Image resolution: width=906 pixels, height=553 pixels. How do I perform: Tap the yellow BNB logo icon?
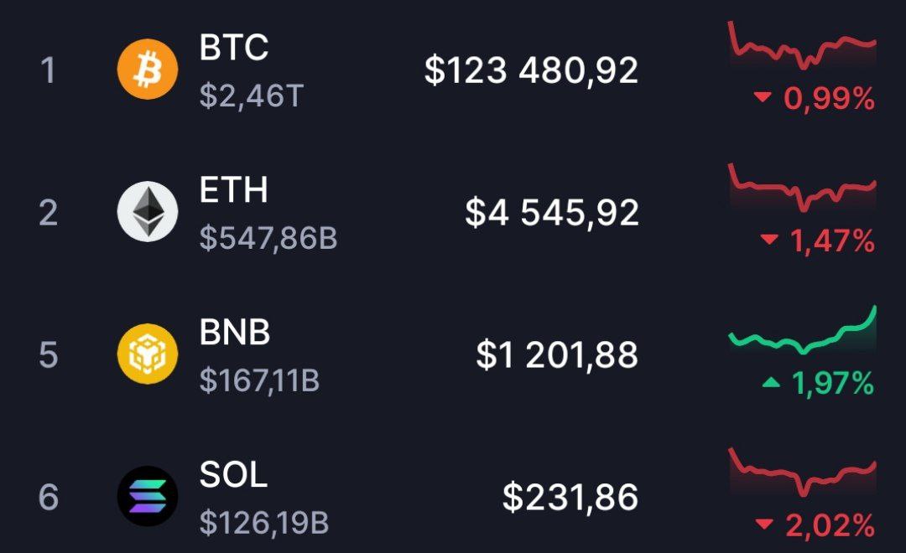147,354
